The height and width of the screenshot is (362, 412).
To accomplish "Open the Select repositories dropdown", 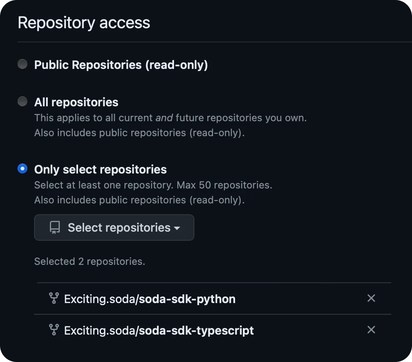I will (114, 227).
